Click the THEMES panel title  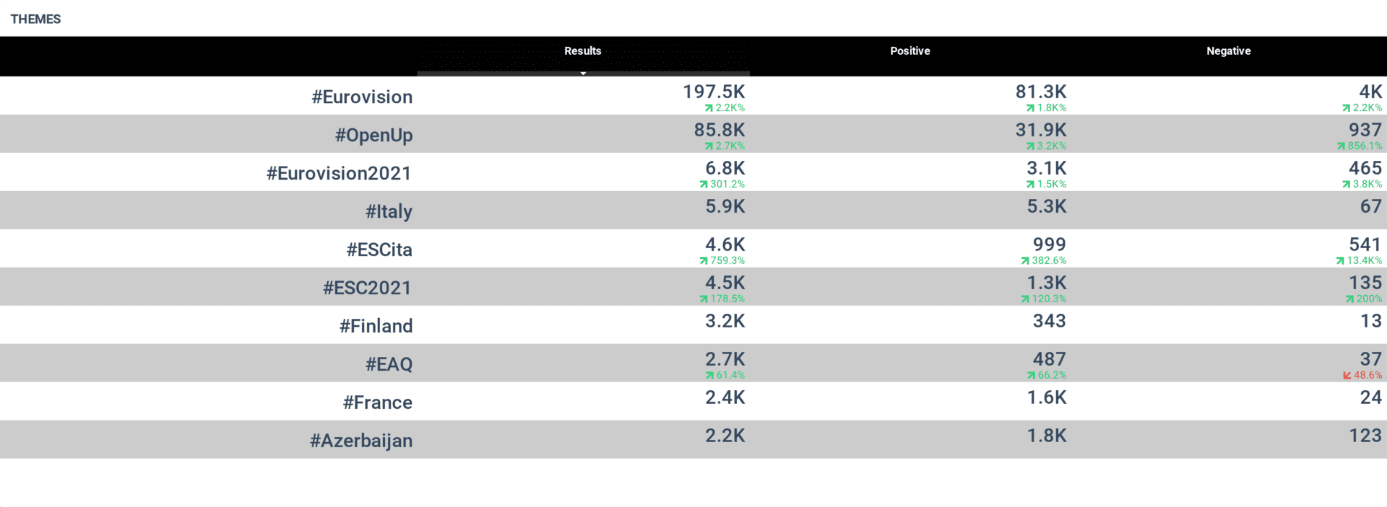35,19
